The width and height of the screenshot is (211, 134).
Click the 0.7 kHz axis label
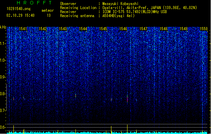[x=3, y=111]
